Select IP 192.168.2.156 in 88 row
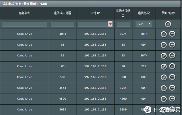 pos(95,45)
